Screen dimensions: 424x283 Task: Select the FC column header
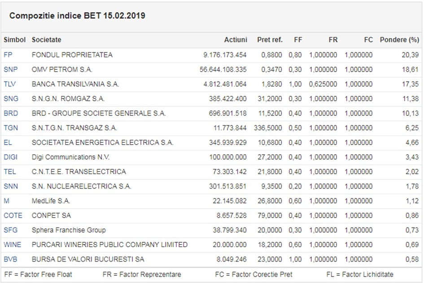click(x=368, y=40)
